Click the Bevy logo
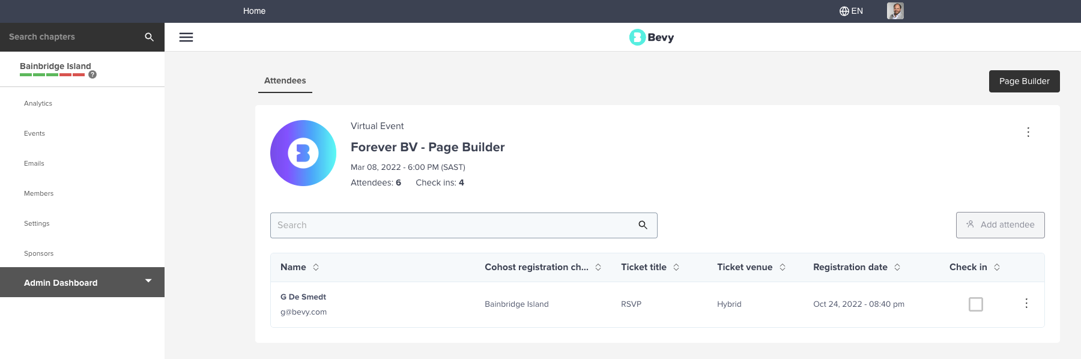This screenshot has width=1081, height=359. tap(652, 37)
